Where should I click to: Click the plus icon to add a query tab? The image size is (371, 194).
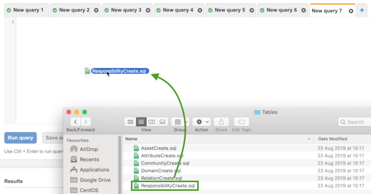click(362, 11)
